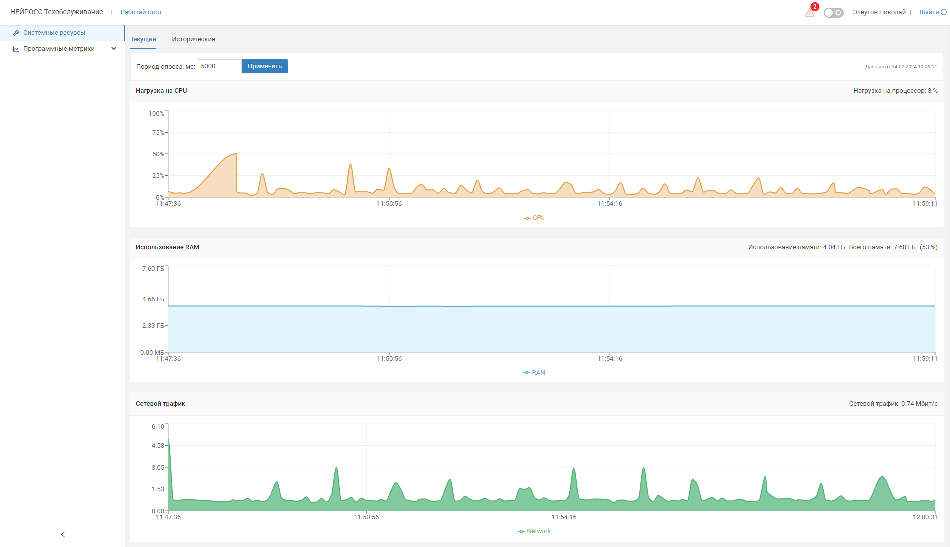Open Программные метрики menu item
This screenshot has width=950, height=547.
click(62, 49)
